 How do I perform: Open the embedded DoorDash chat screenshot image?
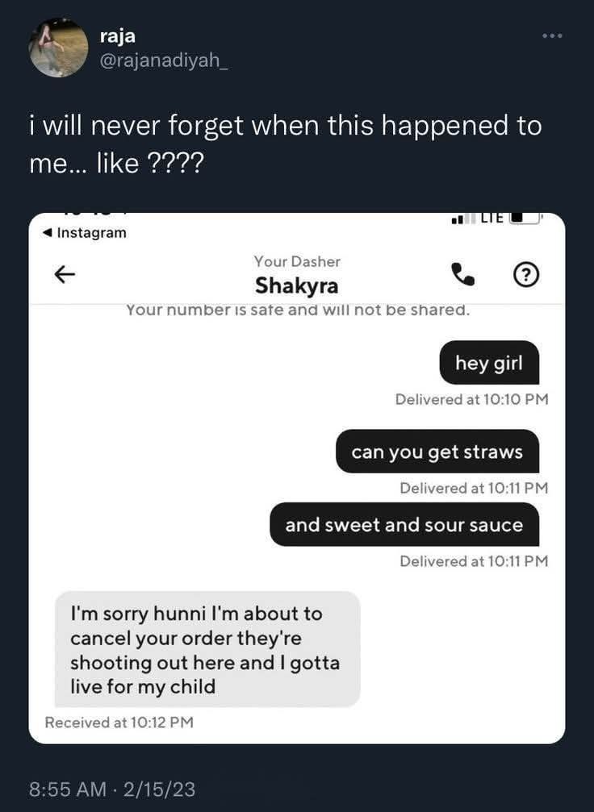[x=297, y=478]
